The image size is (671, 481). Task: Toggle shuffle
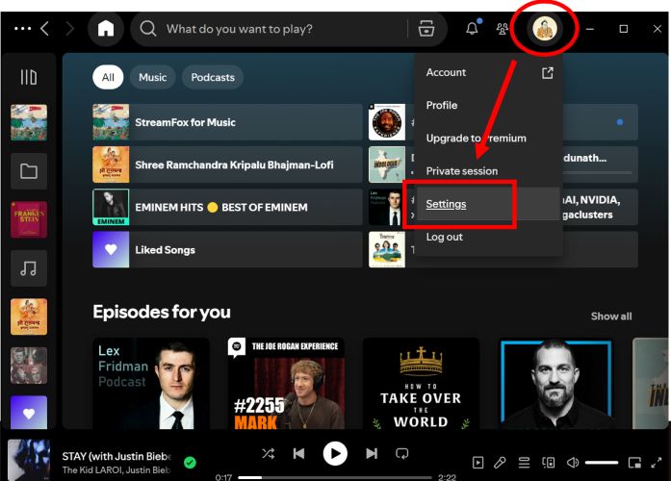[x=269, y=453]
